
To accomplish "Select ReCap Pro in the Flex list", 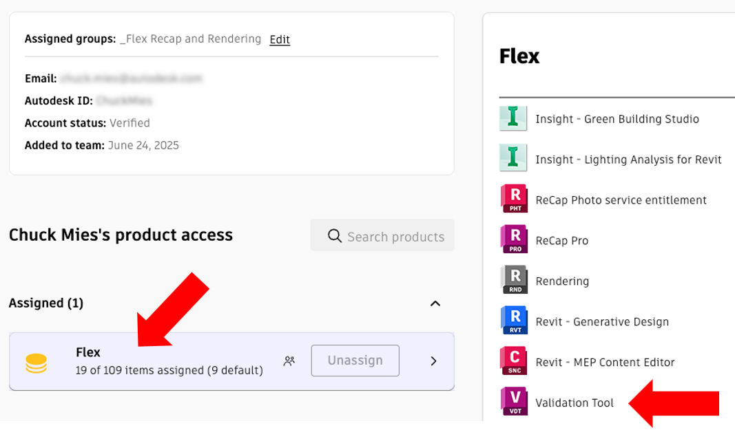I will [562, 240].
